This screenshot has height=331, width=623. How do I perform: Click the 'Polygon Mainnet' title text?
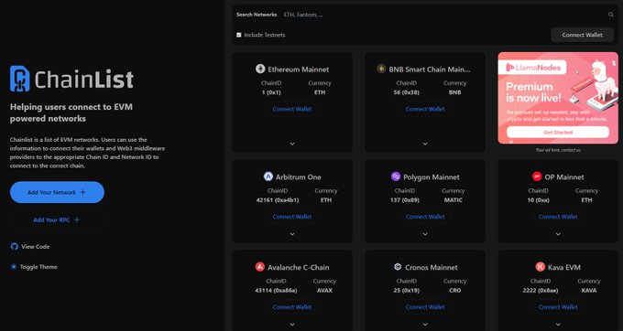click(x=432, y=177)
